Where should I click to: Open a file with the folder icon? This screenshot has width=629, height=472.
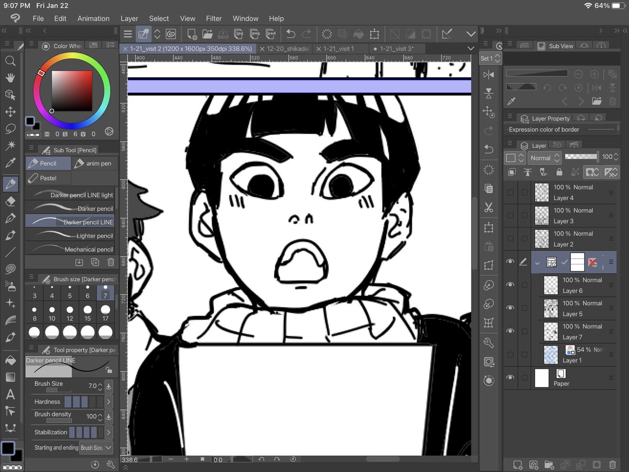208,34
